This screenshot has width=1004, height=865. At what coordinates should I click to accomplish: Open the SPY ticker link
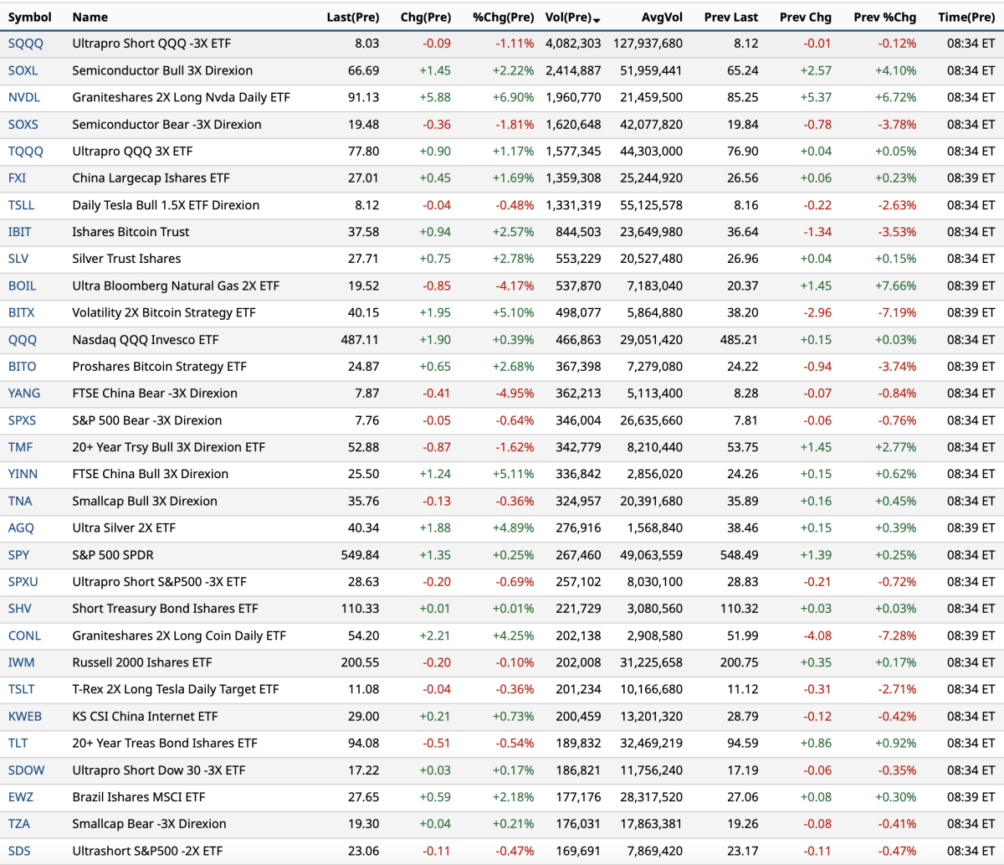coord(18,555)
